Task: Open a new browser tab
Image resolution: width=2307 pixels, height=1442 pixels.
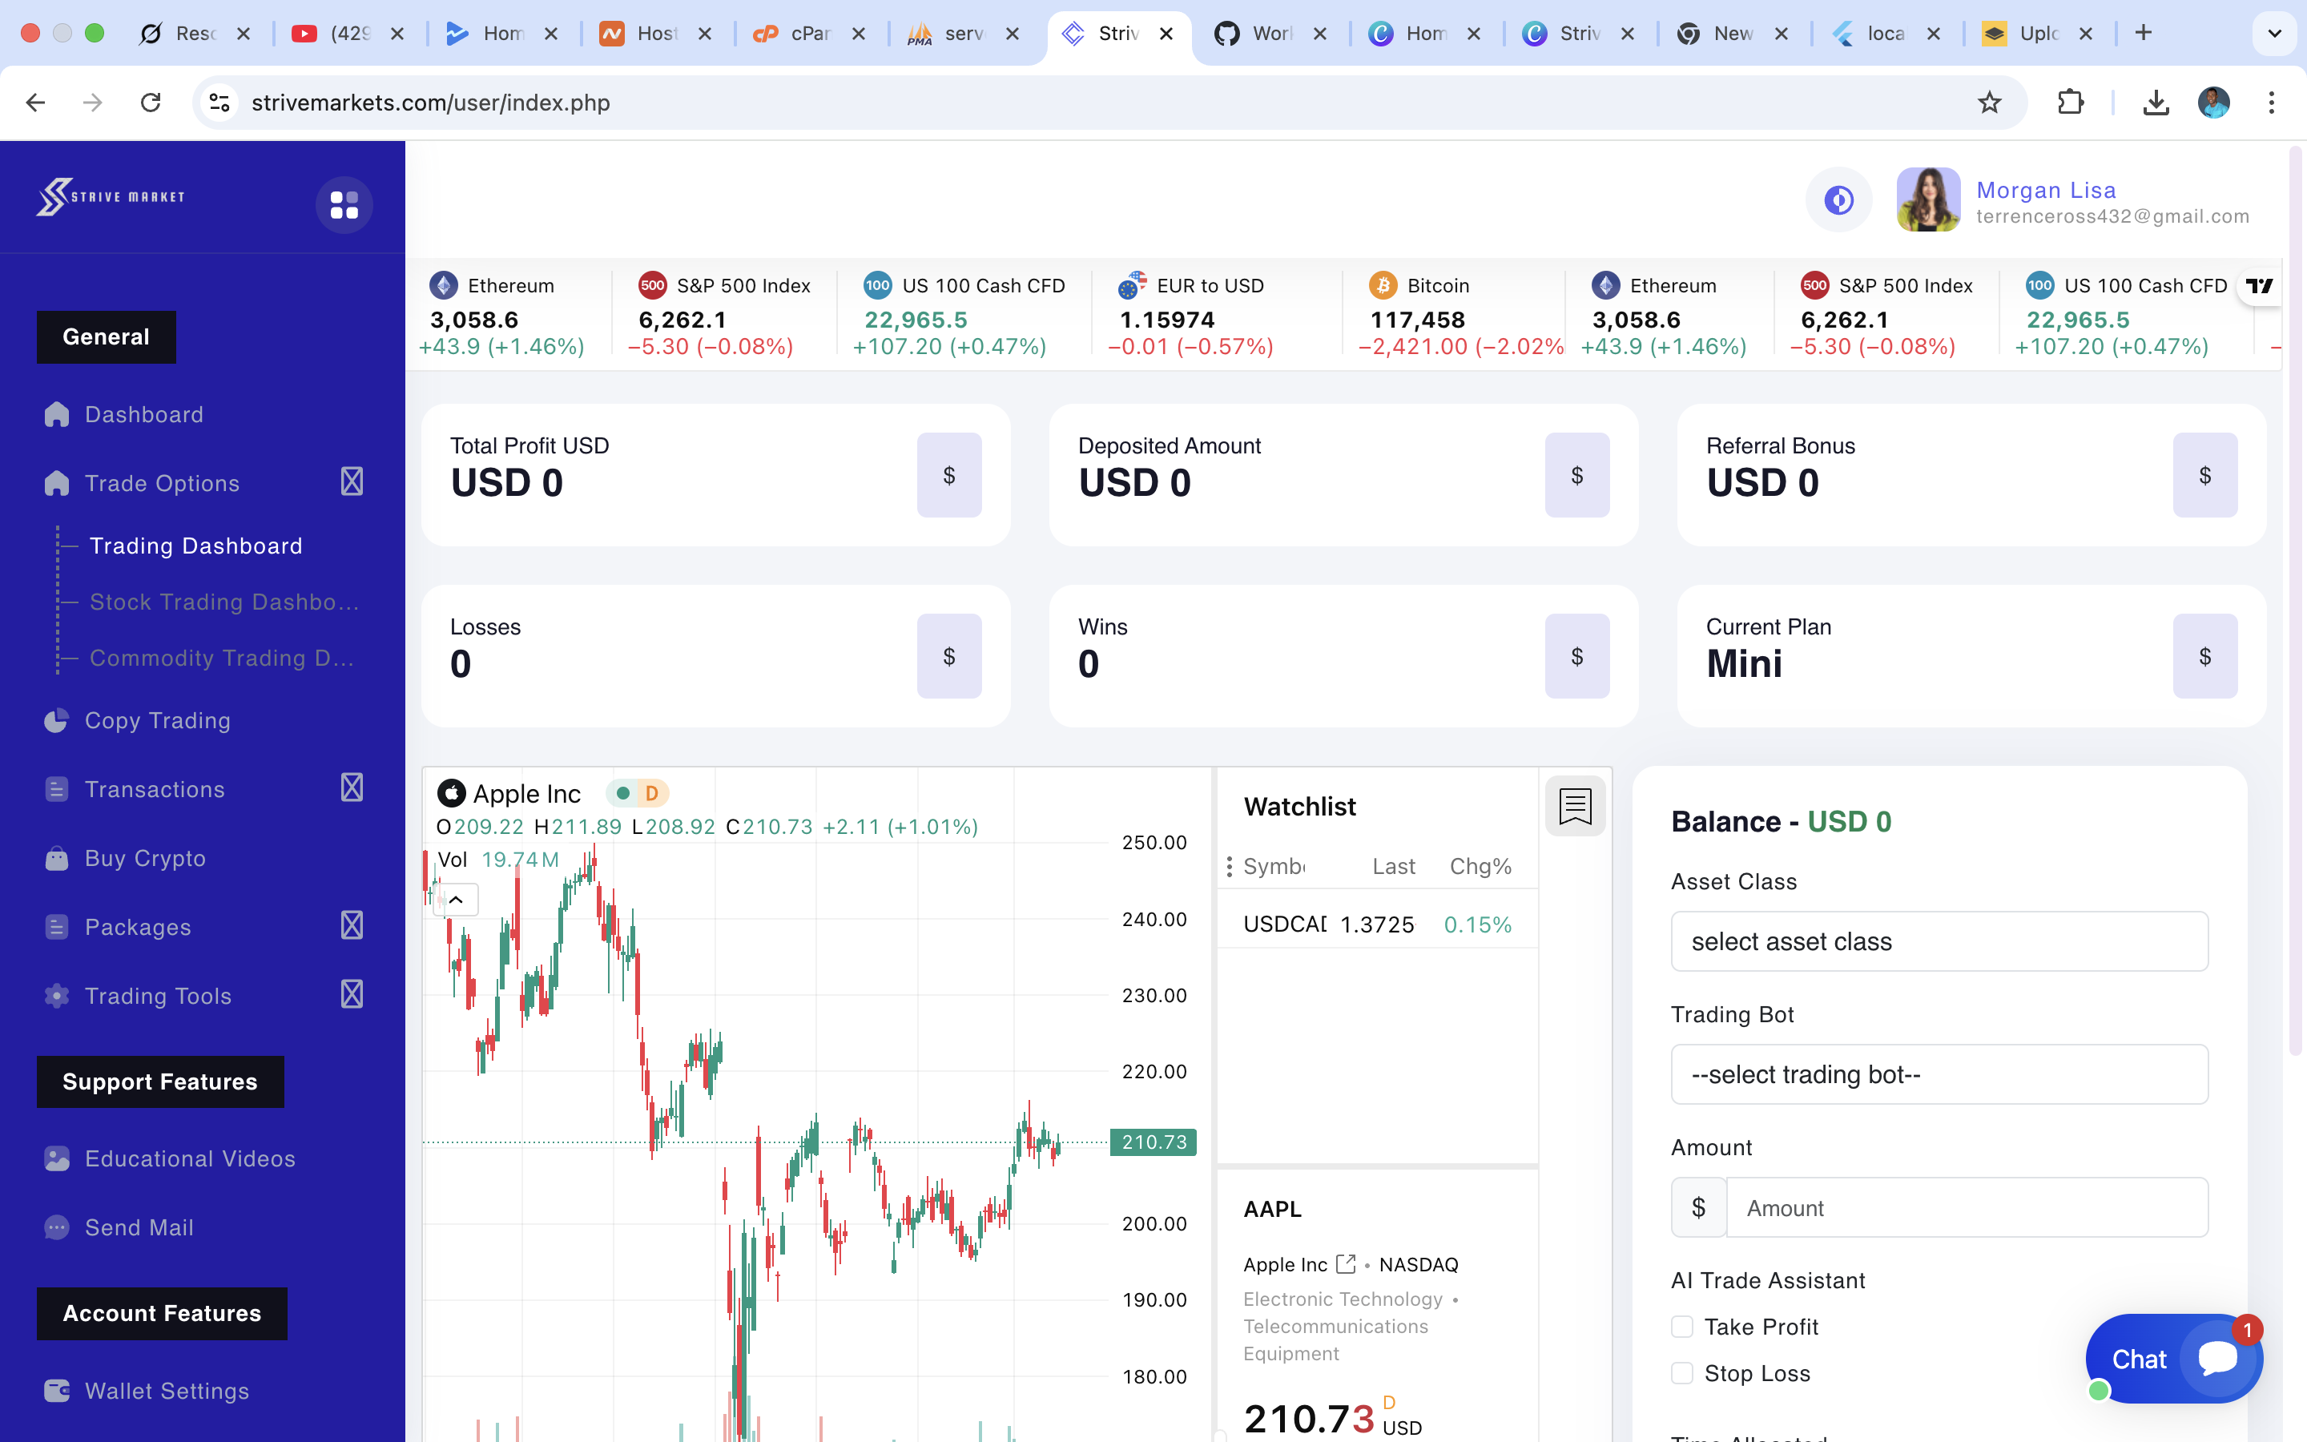Action: tap(2143, 34)
